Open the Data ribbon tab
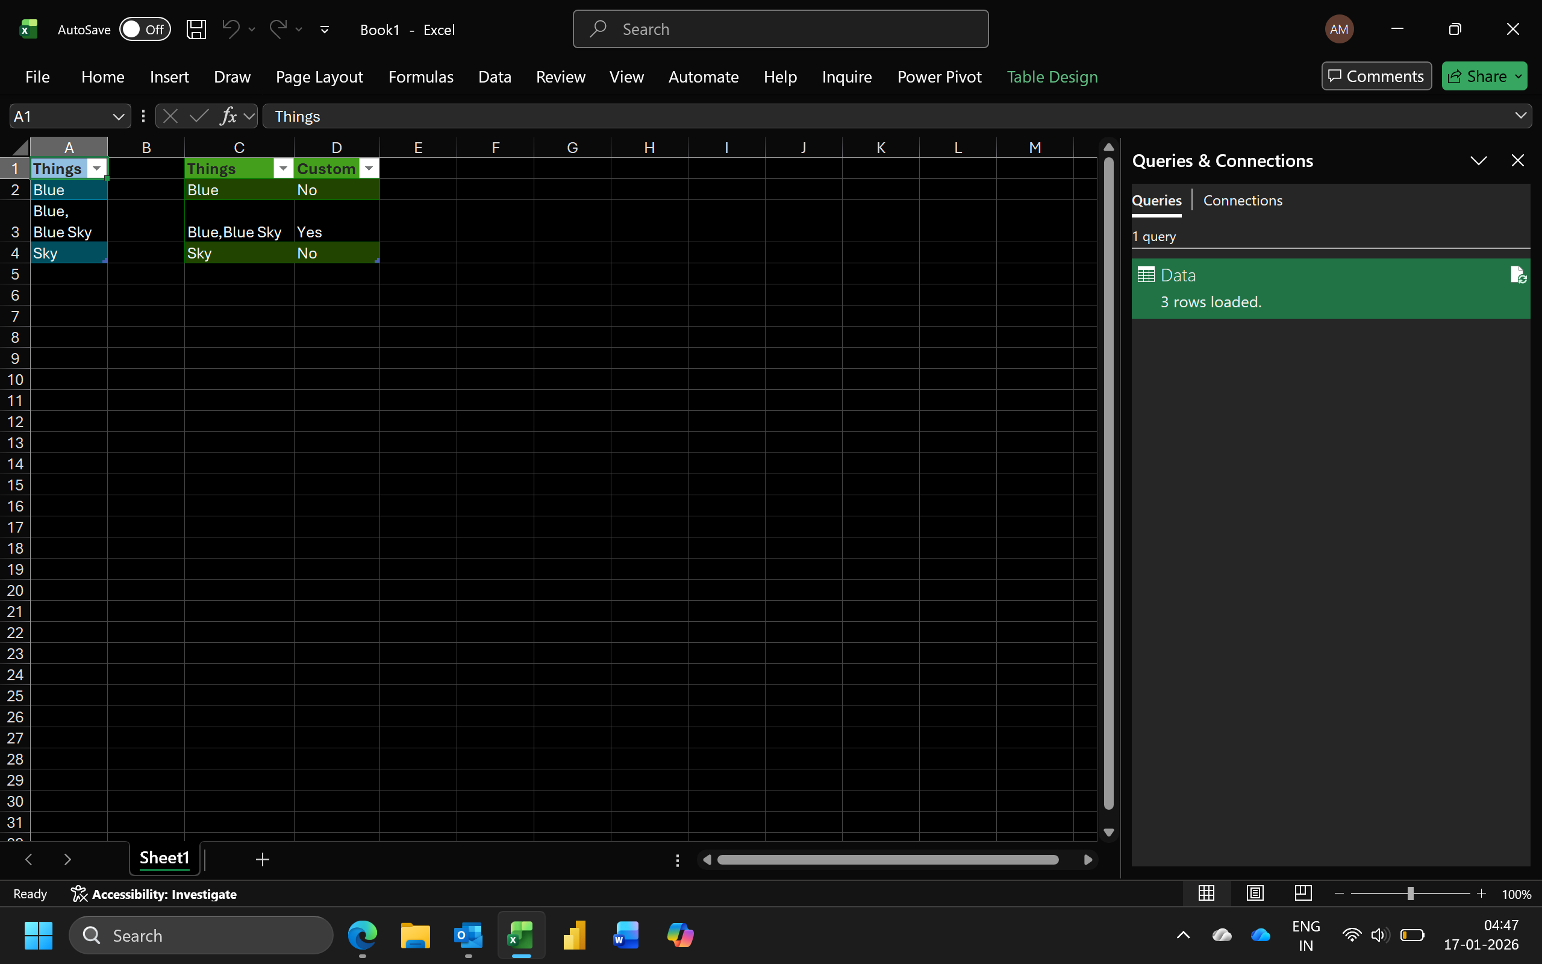The image size is (1542, 964). coord(495,77)
